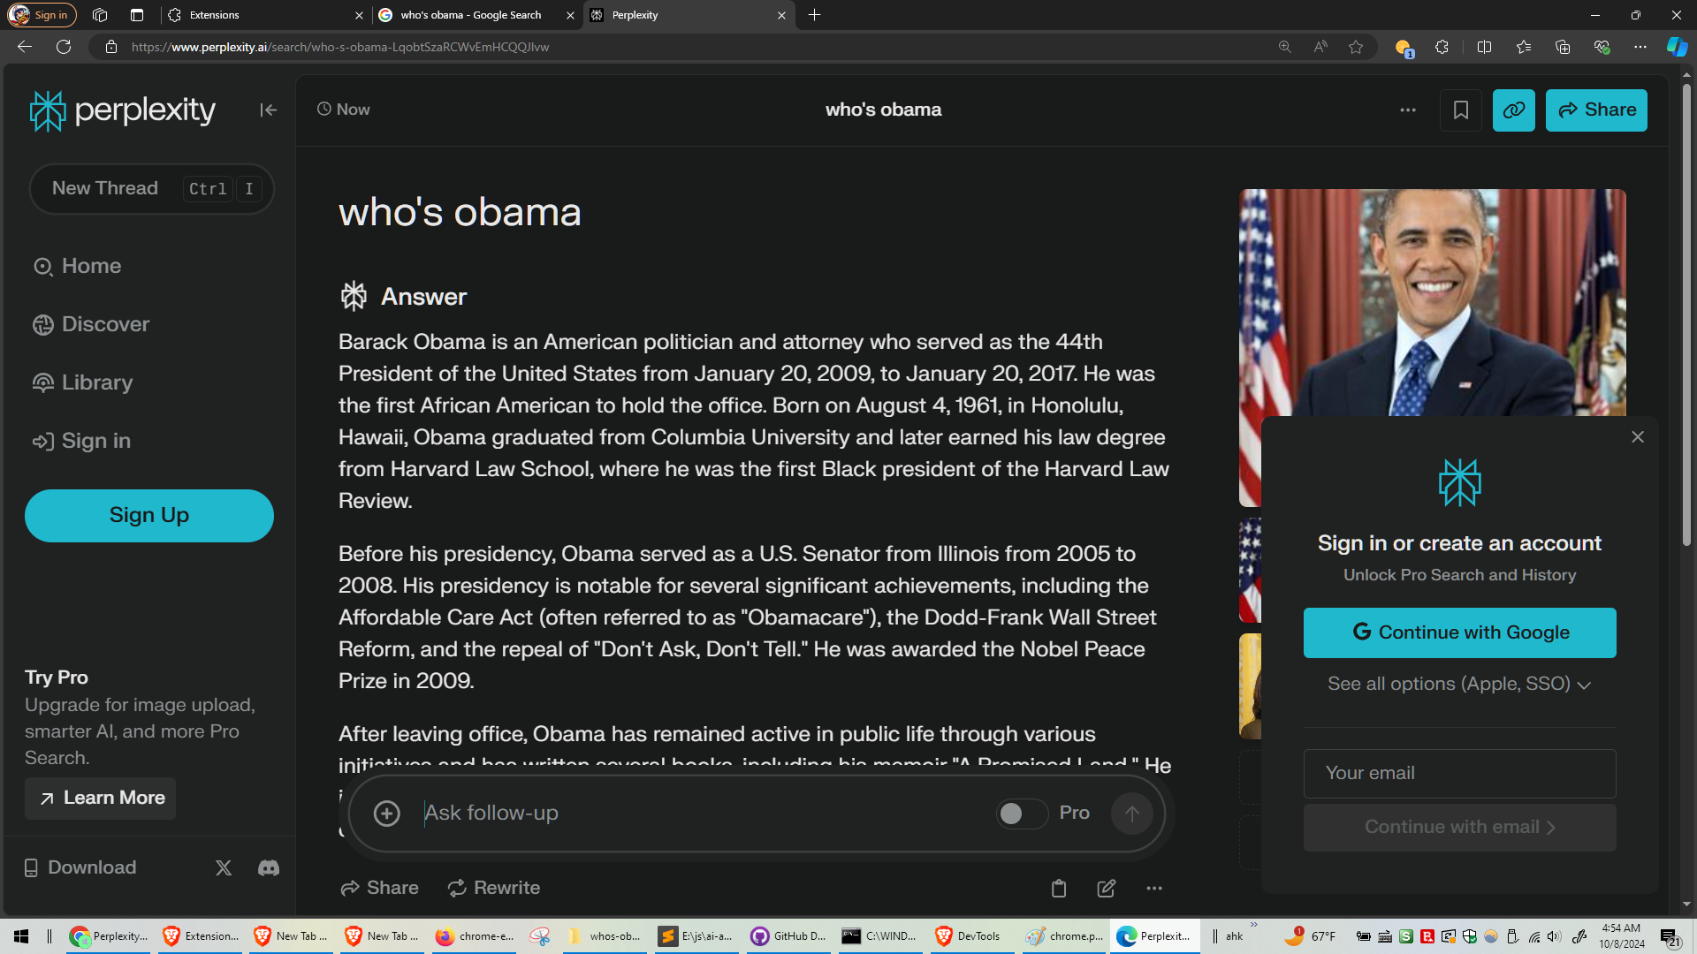The image size is (1697, 954).
Task: Open Discover in sidebar
Action: (x=105, y=324)
